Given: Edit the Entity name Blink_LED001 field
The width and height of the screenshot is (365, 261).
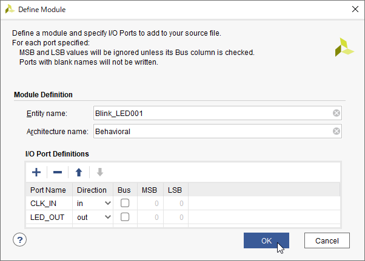Looking at the screenshot, I should click(218, 113).
